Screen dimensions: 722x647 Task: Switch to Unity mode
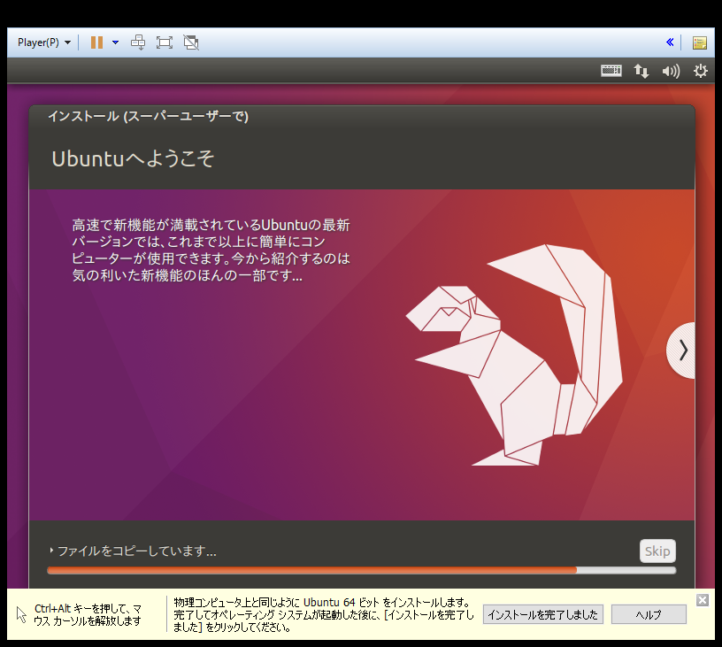[x=191, y=42]
